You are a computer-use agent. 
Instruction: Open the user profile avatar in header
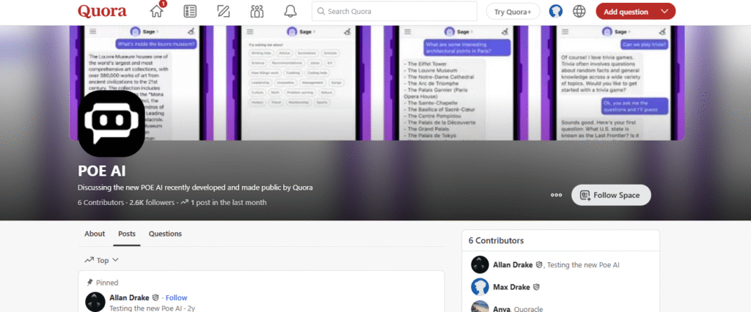pos(556,12)
